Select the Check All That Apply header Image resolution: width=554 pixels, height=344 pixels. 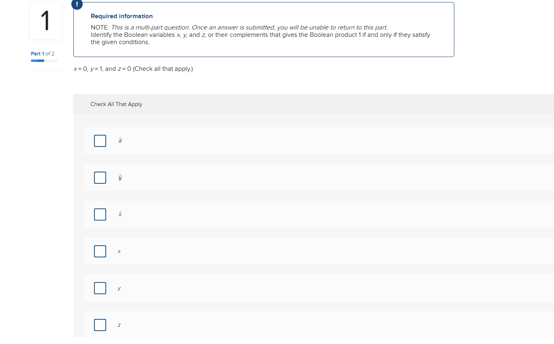[116, 104]
